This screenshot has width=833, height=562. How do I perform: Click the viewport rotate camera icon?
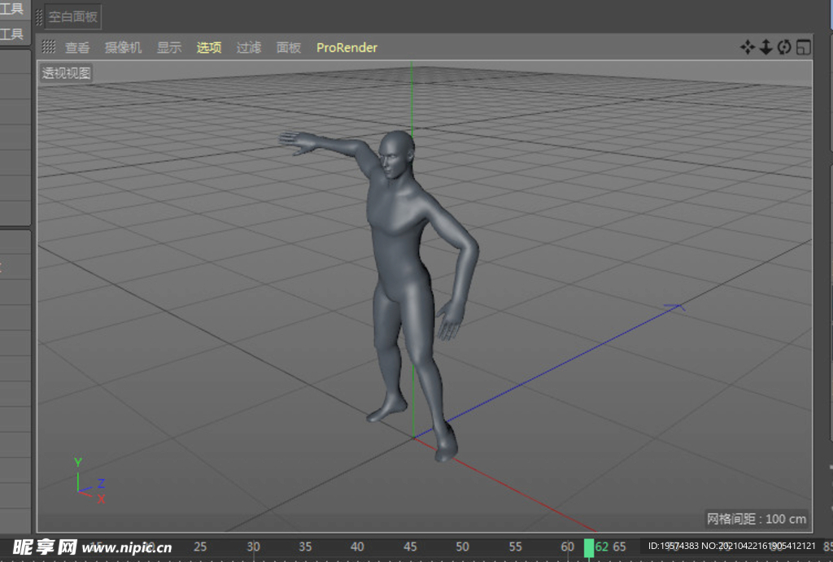click(784, 47)
